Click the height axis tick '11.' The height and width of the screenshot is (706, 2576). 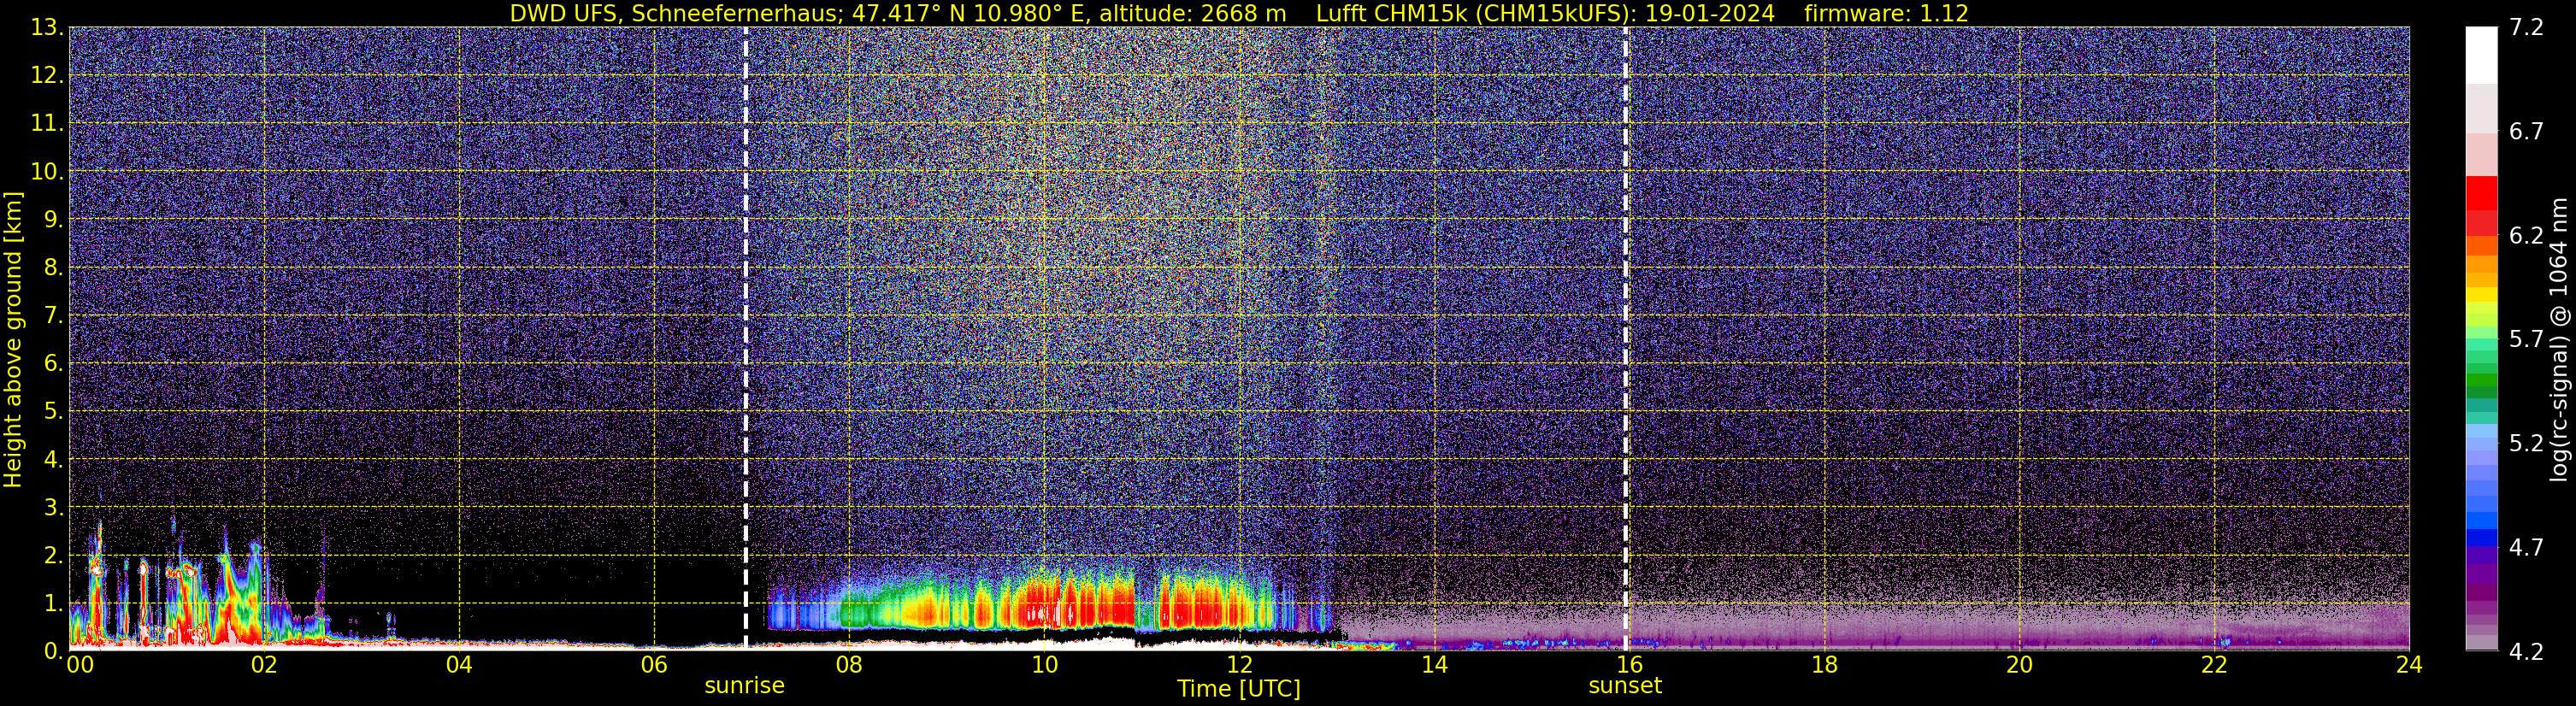47,124
